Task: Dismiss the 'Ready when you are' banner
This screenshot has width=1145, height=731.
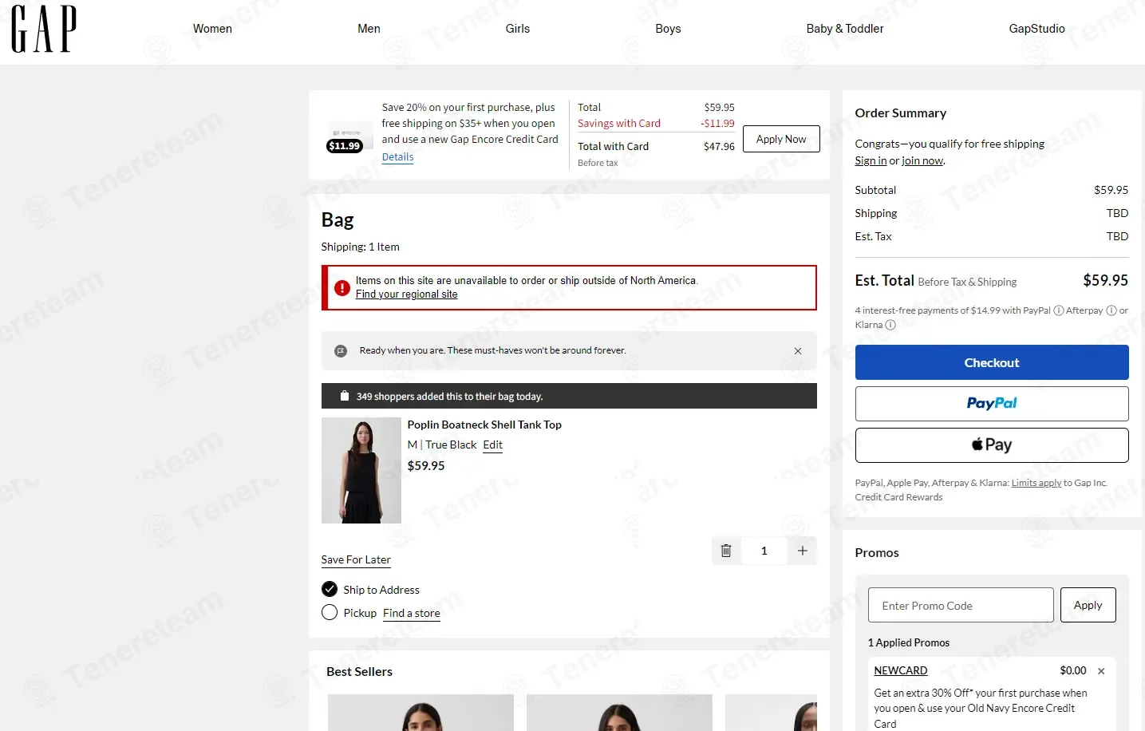Action: (798, 351)
